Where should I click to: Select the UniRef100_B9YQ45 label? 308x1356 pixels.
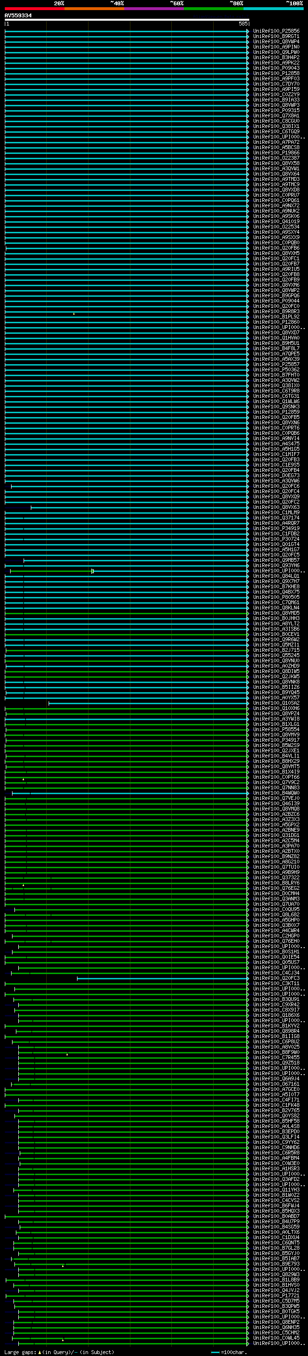(x=276, y=693)
